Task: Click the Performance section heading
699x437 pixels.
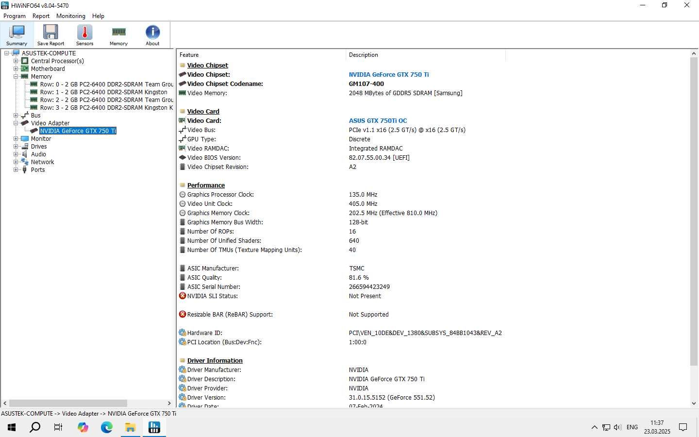Action: (x=206, y=185)
